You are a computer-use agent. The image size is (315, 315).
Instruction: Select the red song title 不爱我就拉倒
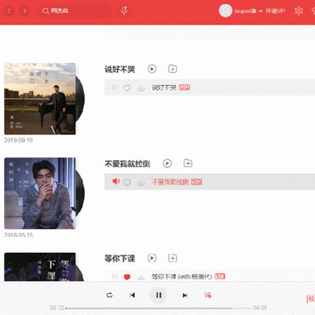pyautogui.click(x=170, y=182)
